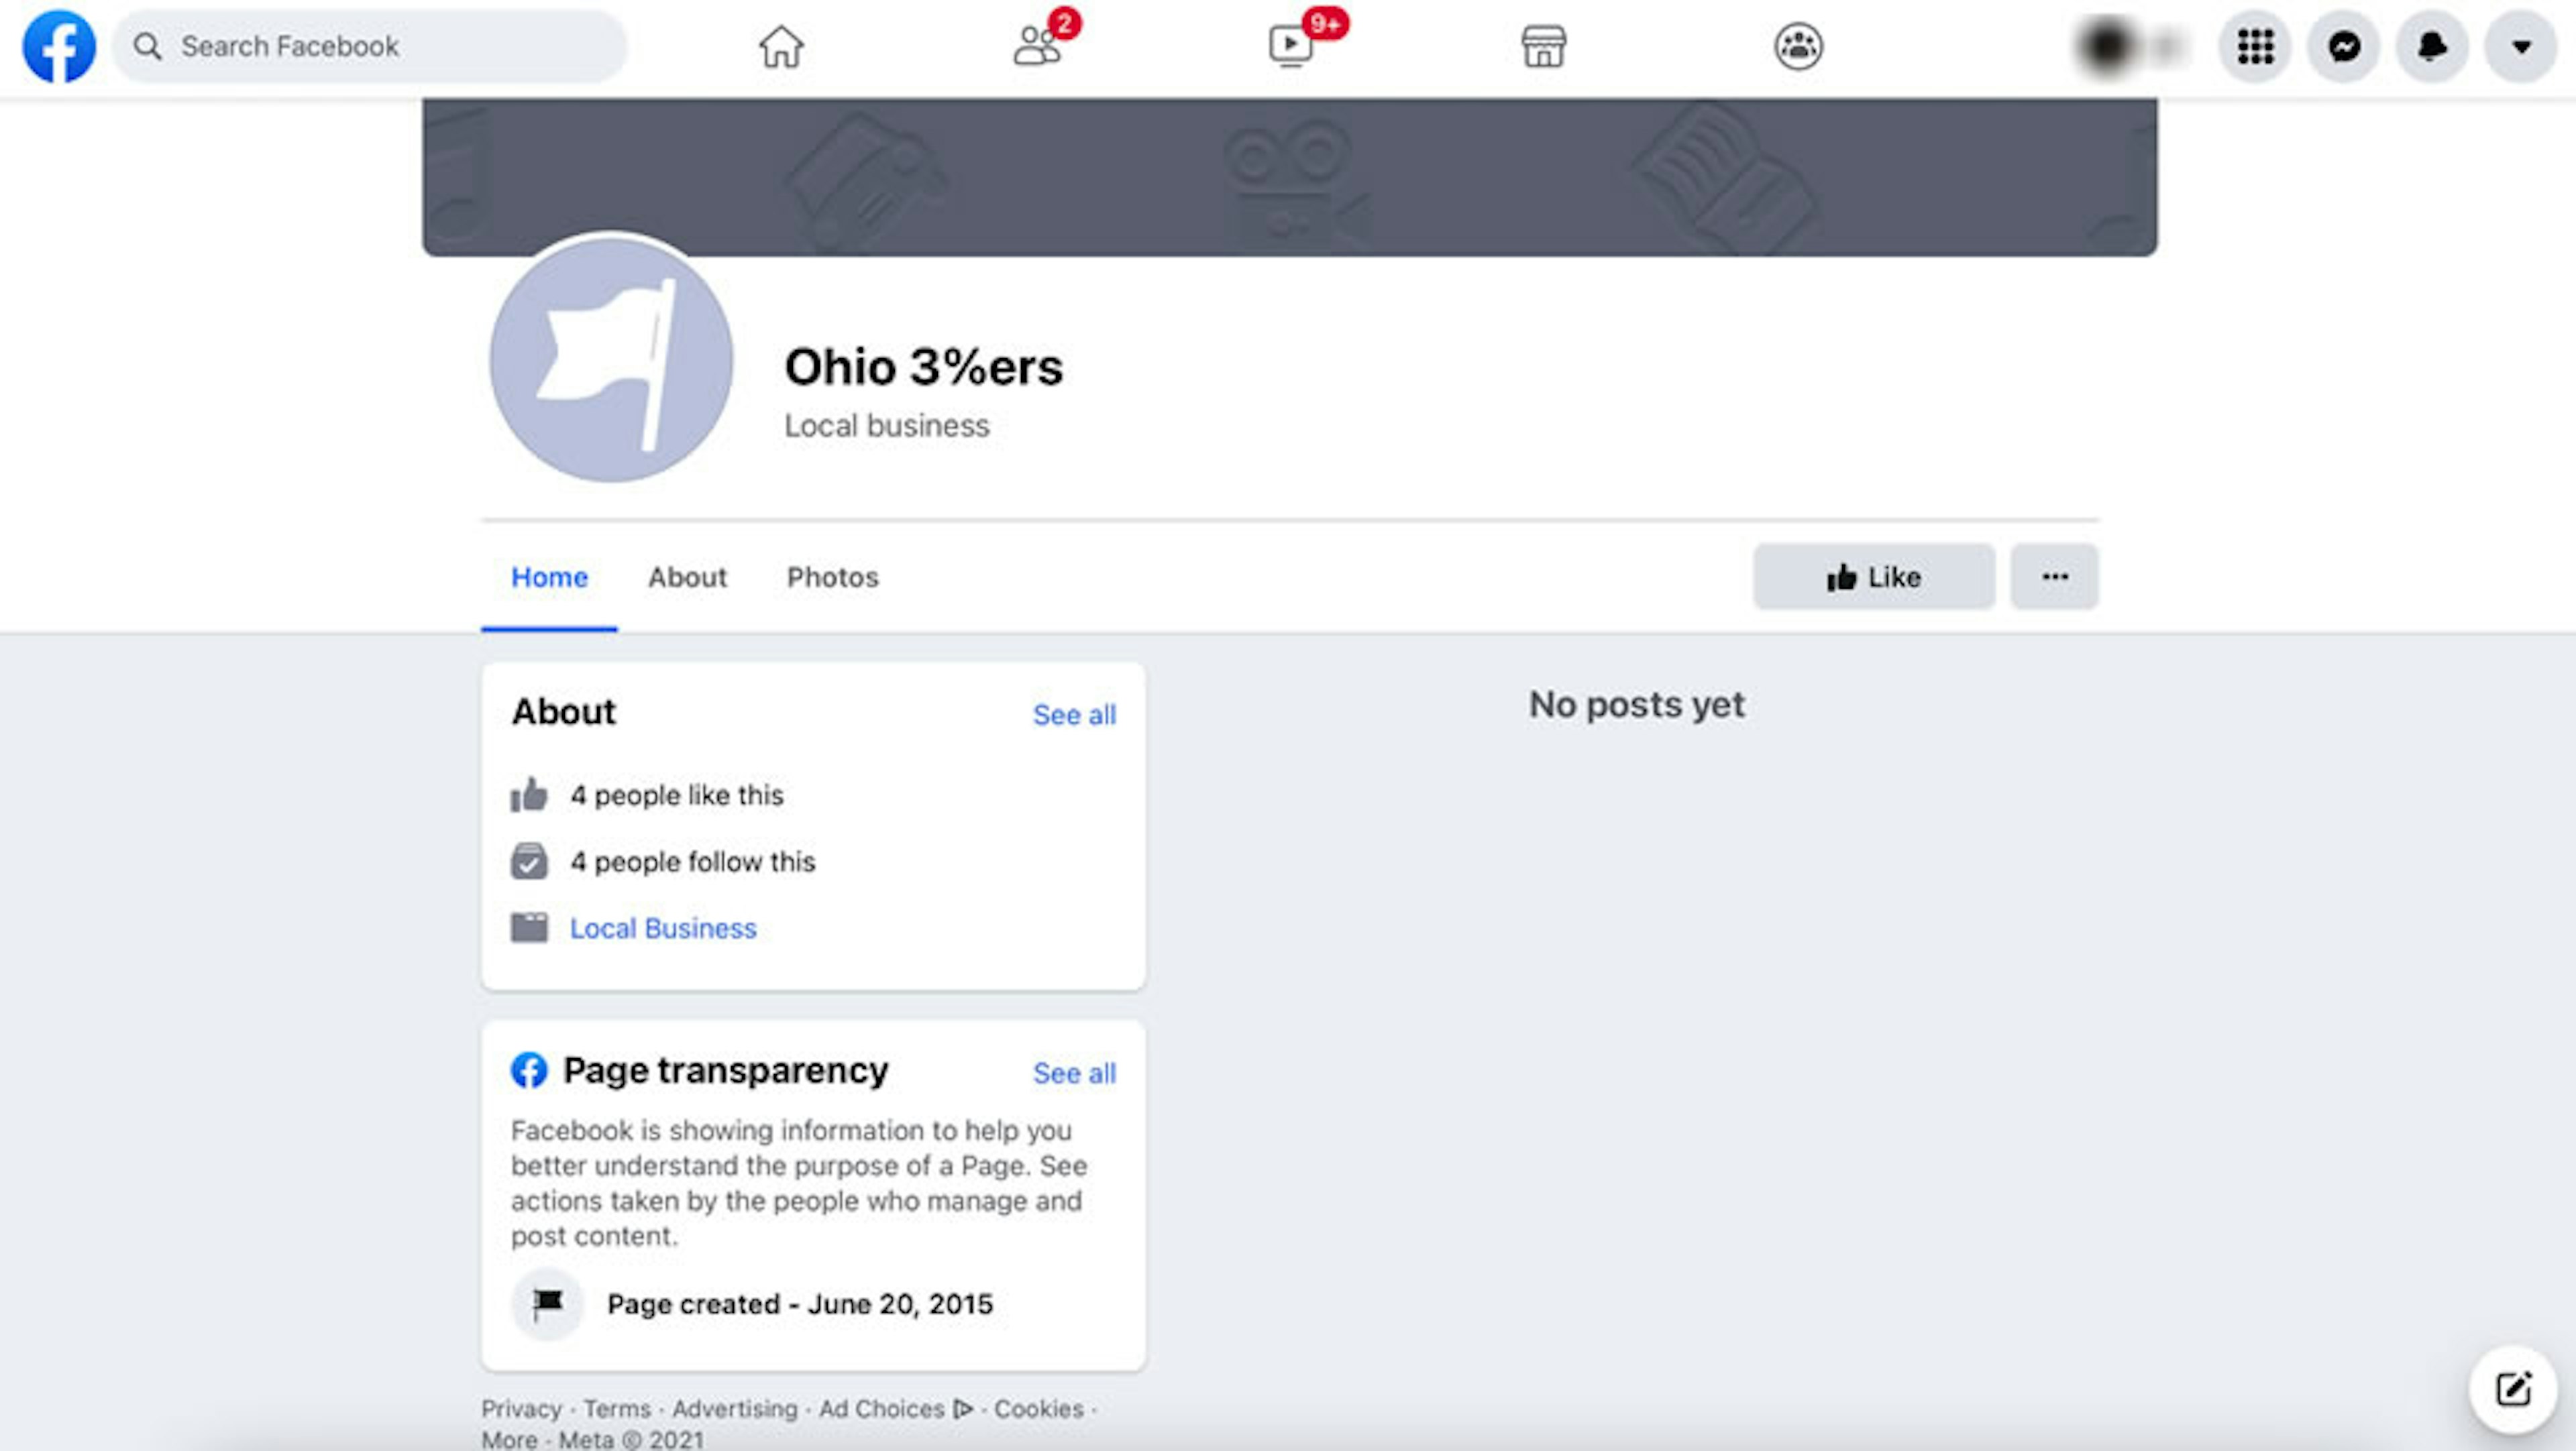Select the page's Home tab
This screenshot has width=2576, height=1451.
click(x=549, y=577)
